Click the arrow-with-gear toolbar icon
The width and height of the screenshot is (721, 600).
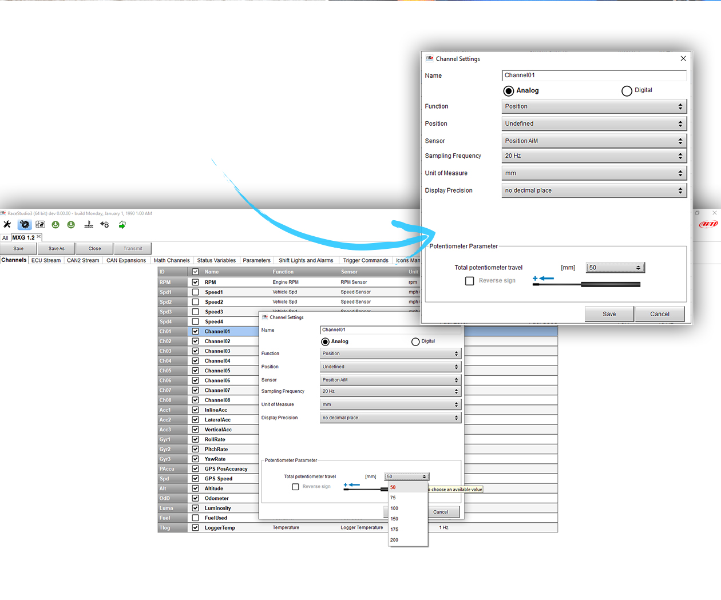click(104, 225)
